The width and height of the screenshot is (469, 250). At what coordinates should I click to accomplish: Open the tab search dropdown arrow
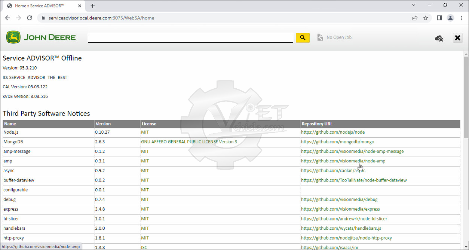414,5
